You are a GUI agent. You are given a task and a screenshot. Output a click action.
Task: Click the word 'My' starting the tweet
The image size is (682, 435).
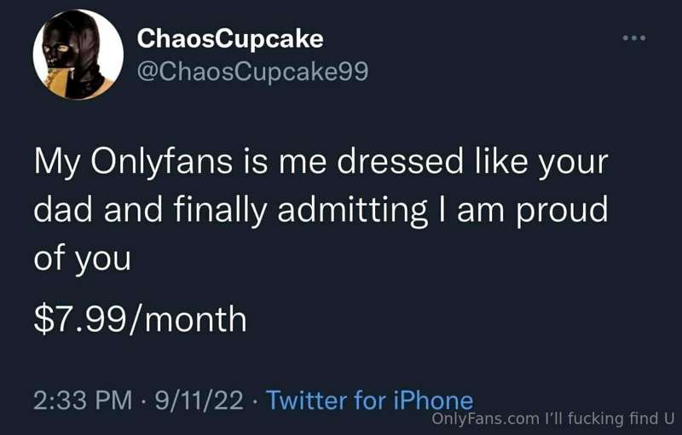pos(57,164)
